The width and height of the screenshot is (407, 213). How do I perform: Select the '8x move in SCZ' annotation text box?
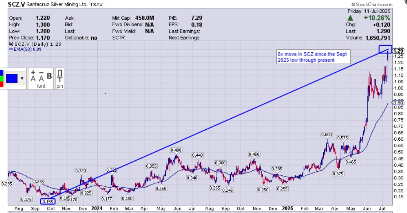tap(313, 57)
